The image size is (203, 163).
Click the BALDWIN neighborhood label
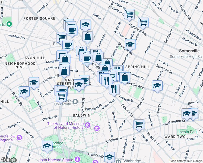[82, 115]
